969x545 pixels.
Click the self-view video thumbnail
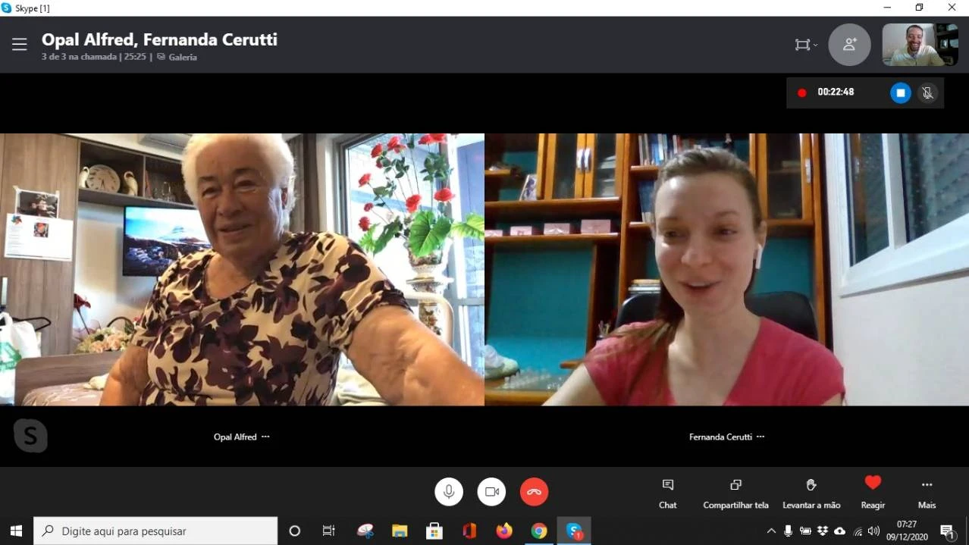coord(920,45)
